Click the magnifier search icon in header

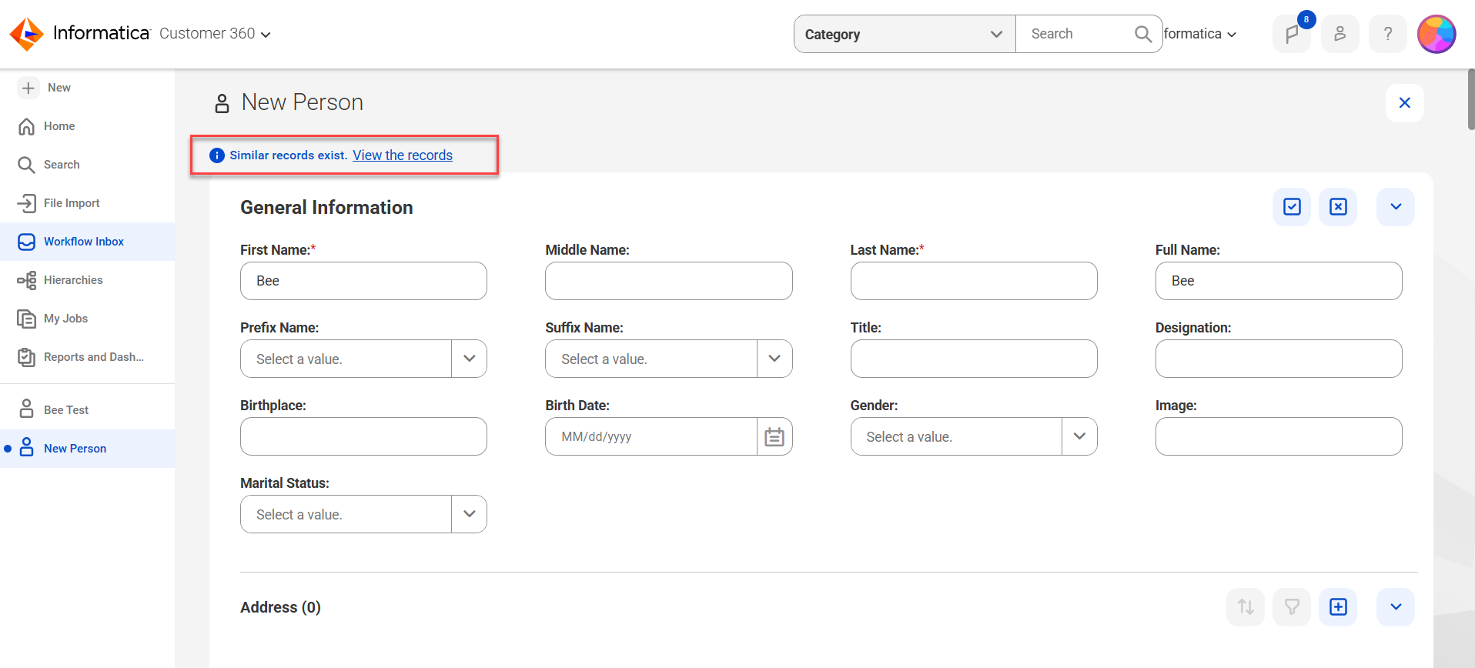(x=1143, y=34)
